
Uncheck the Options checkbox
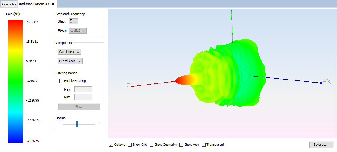click(x=111, y=145)
